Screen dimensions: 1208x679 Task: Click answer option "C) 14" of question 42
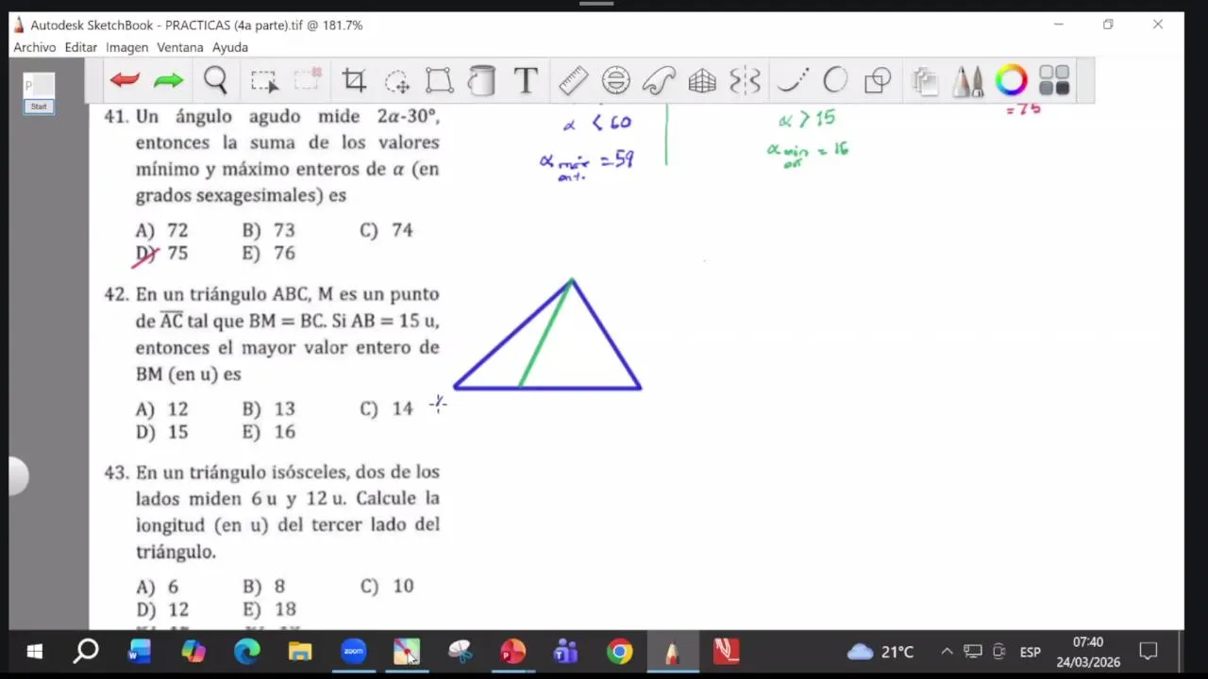[x=387, y=408]
